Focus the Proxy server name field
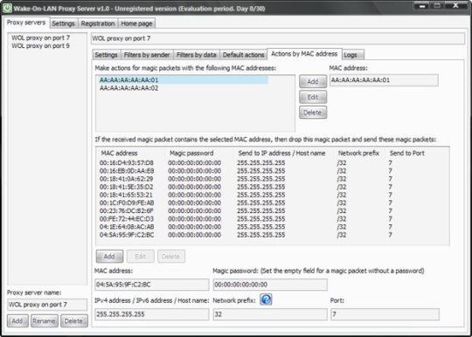The height and width of the screenshot is (337, 472). (47, 305)
